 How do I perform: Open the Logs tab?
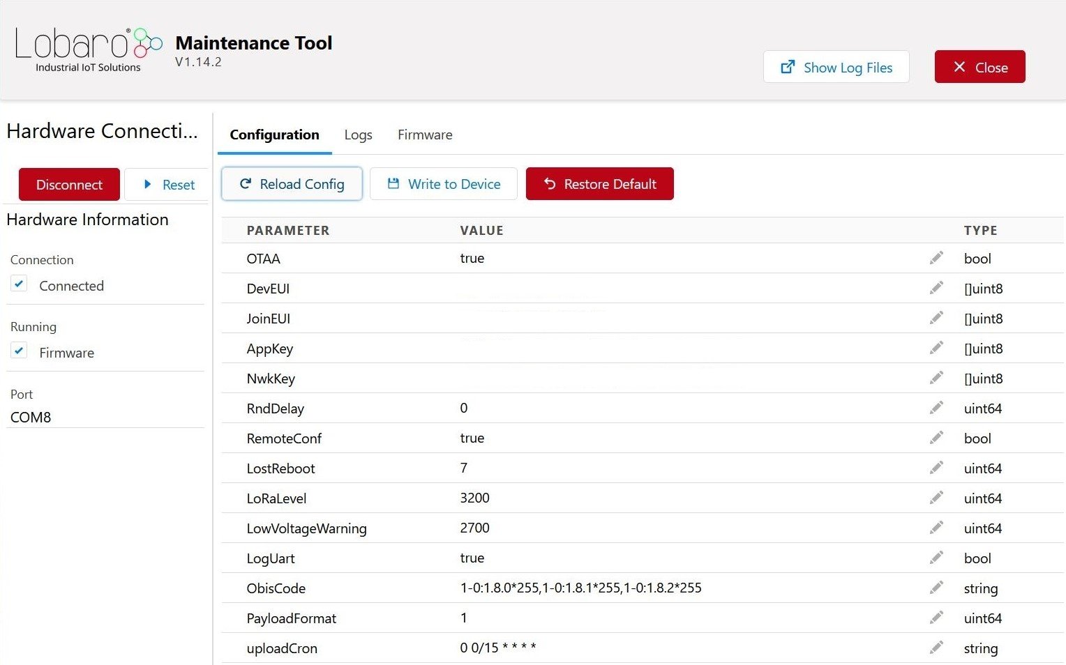point(358,135)
